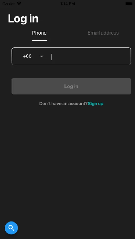Image resolution: width=135 pixels, height=239 pixels.
Task: Tap the empty dark area below Sign up
Action: coord(67,160)
